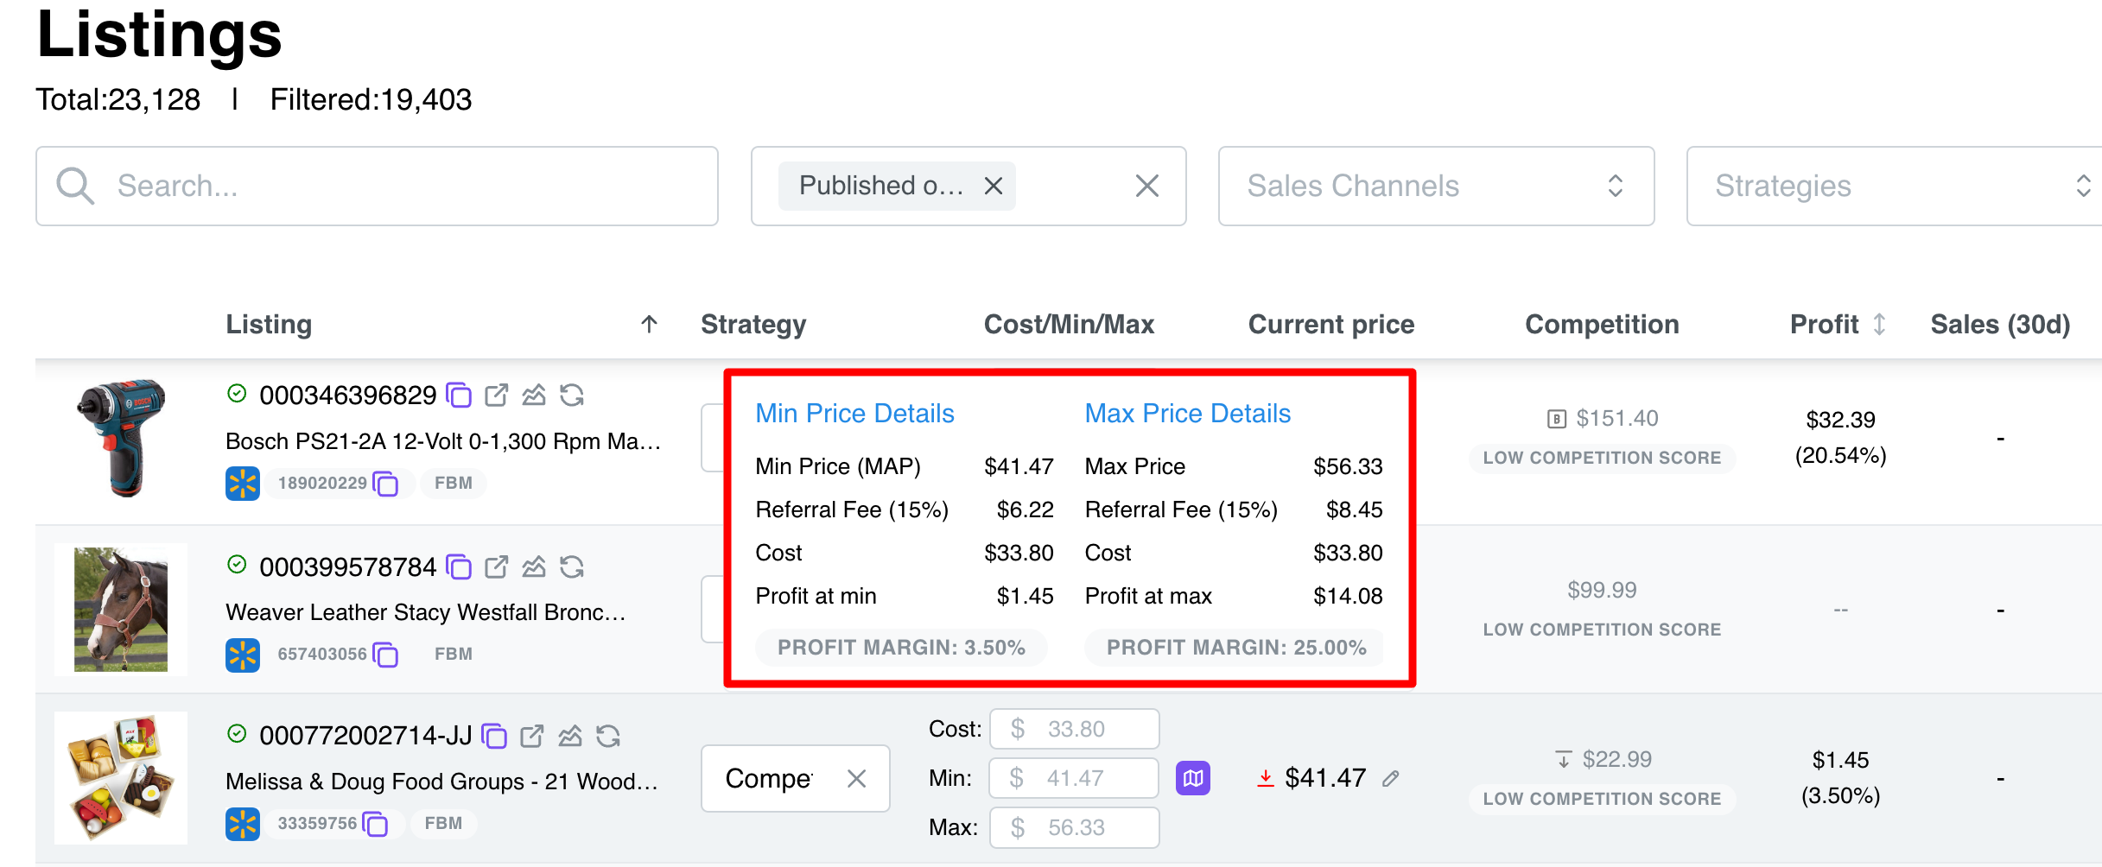Viewport: 2102px width, 867px height.
Task: Open horse halter product thumbnail
Action: pos(121,610)
